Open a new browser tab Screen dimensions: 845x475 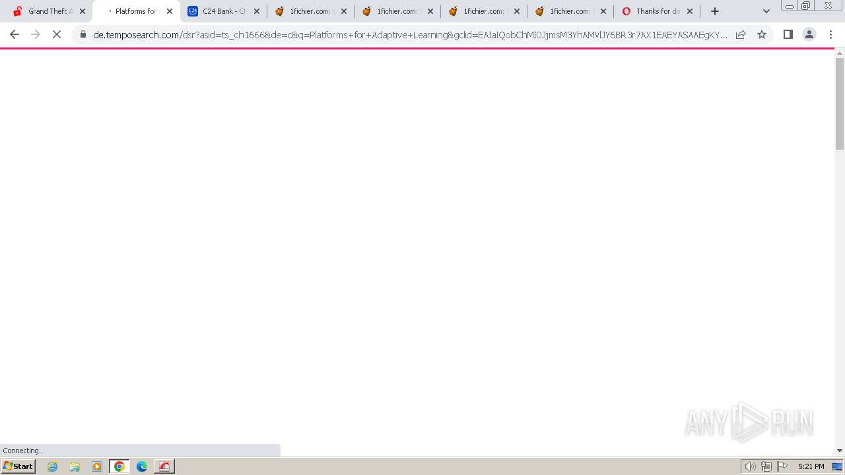(x=715, y=11)
